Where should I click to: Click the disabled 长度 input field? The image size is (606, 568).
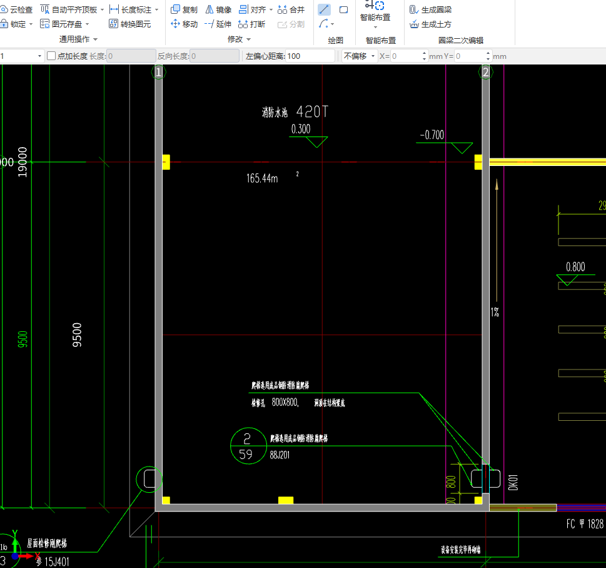pyautogui.click(x=131, y=56)
